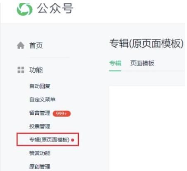Open 投票管理 vote management
The image size is (187, 171).
(40, 126)
